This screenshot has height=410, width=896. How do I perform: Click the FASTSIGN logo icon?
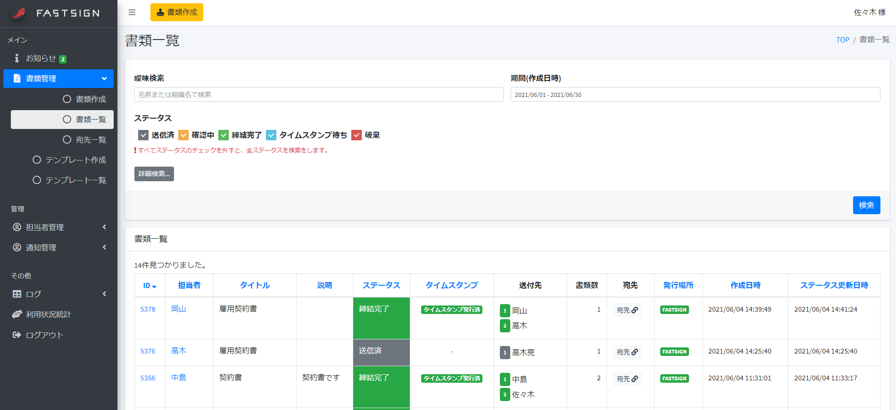(x=19, y=13)
